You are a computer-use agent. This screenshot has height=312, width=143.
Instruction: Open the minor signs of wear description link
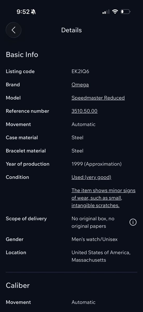tap(103, 198)
